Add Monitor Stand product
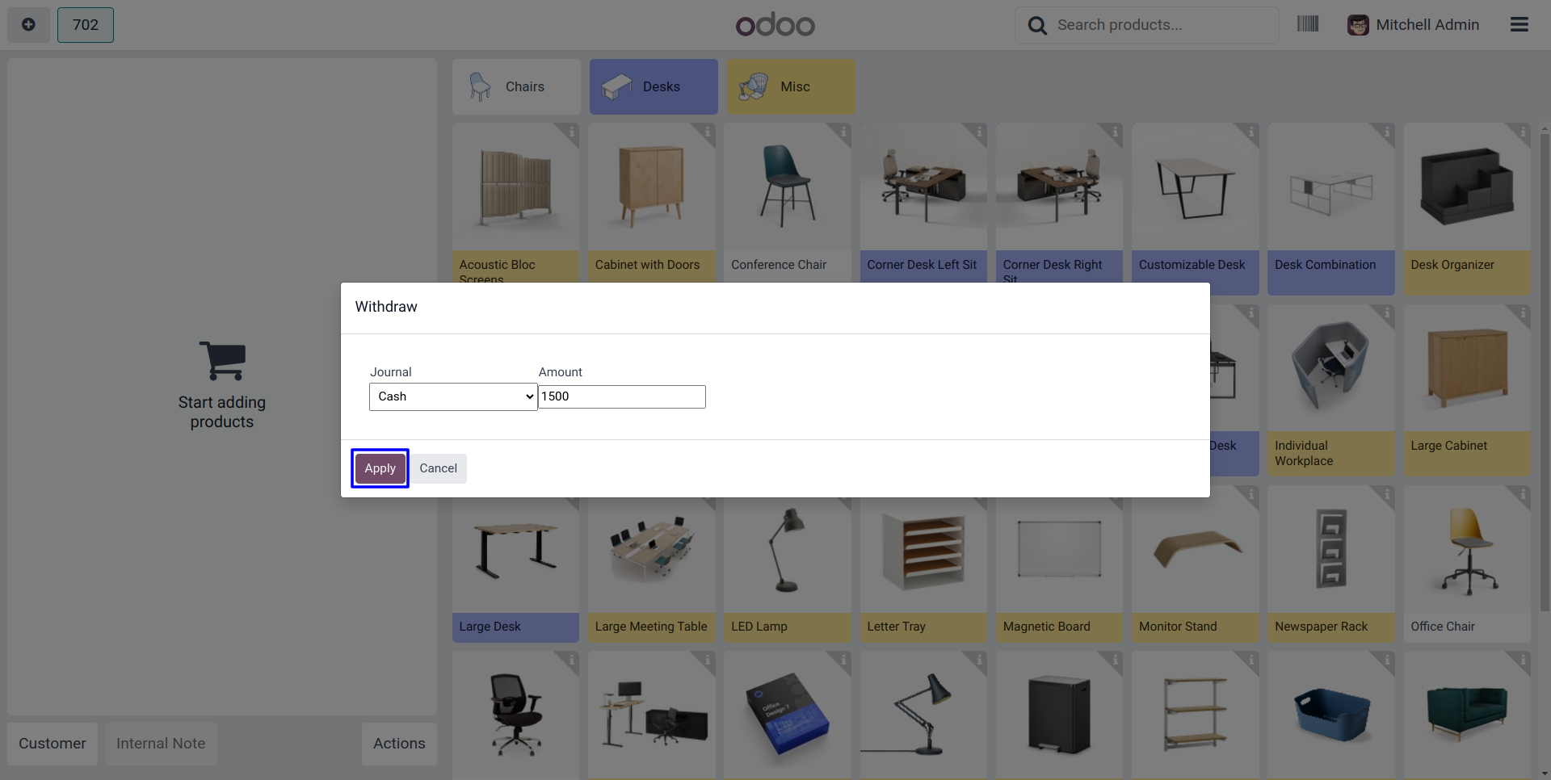 (x=1196, y=570)
